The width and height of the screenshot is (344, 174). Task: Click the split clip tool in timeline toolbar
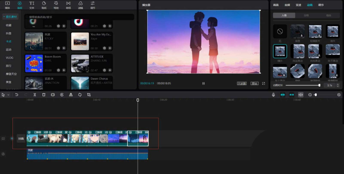(x=35, y=95)
